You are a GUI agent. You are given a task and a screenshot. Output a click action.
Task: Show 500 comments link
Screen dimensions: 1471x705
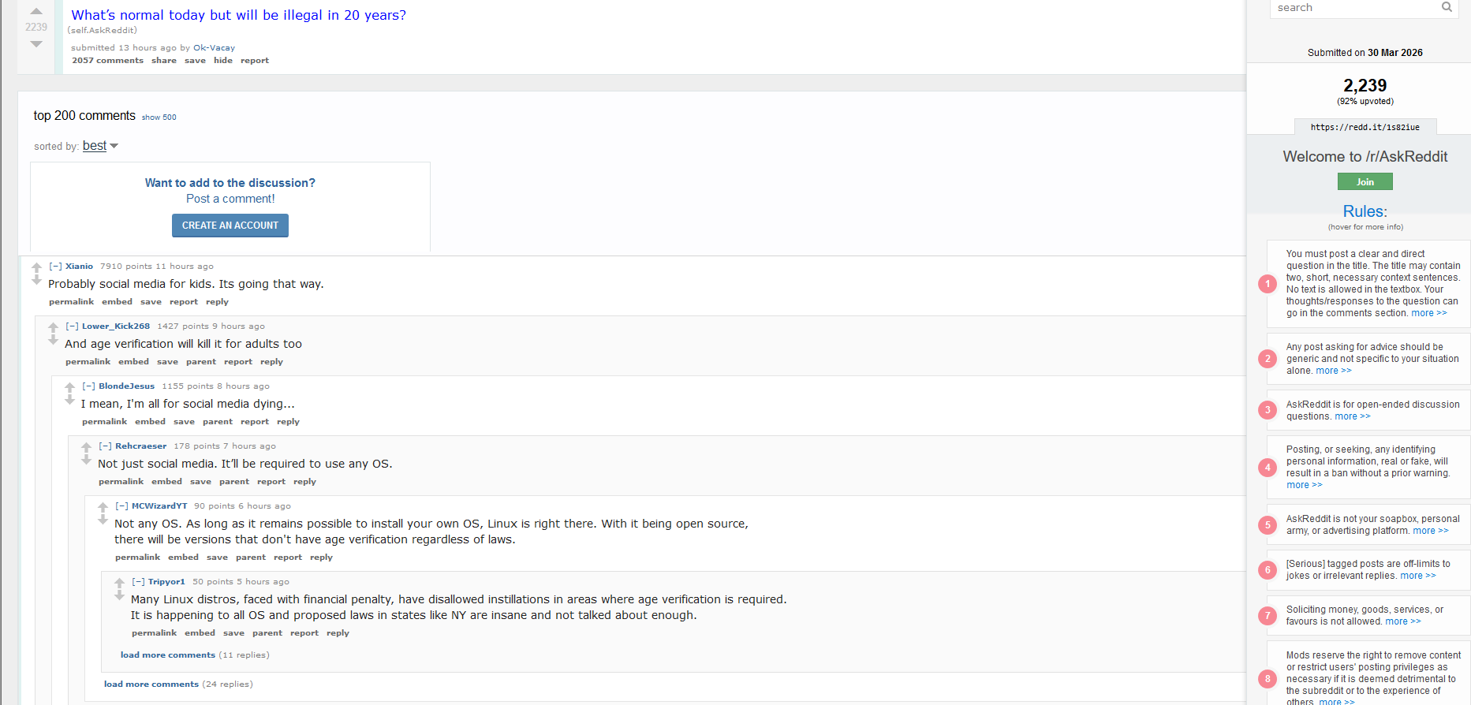(x=159, y=117)
